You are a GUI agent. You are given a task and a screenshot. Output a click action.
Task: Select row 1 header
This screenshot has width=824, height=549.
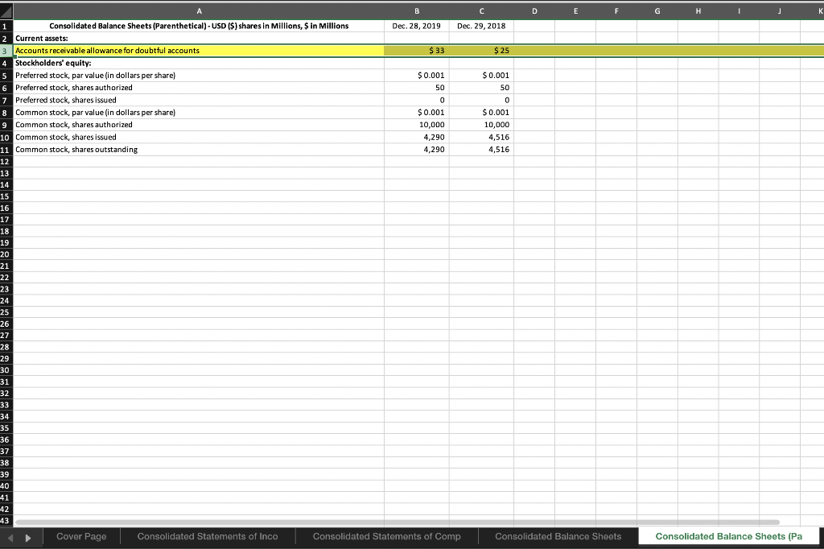(6, 26)
